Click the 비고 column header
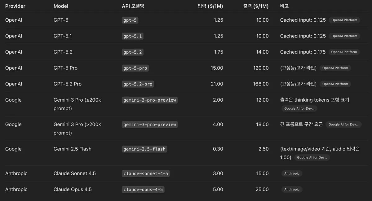This screenshot has height=201, width=372. point(284,6)
